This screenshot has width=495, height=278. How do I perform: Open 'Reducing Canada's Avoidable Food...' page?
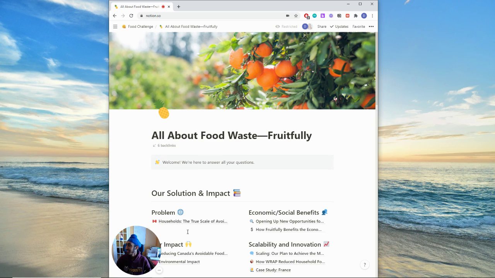193,253
